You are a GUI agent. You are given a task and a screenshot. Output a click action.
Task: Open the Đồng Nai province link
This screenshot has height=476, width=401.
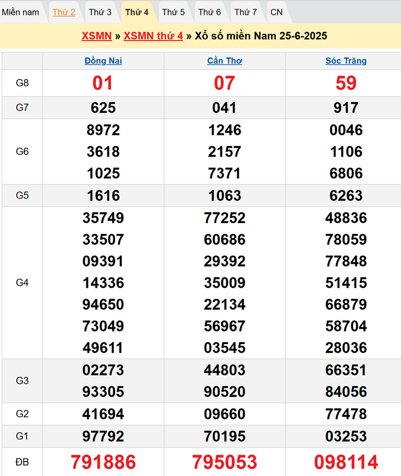click(103, 61)
